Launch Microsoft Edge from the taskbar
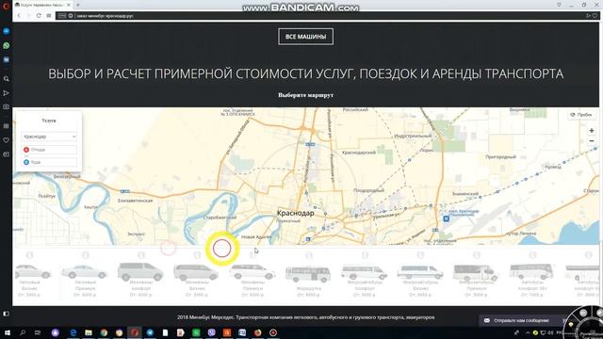603x339 pixels. coord(73,332)
